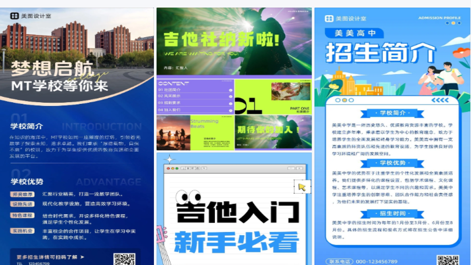Open the 梦想启航 MT学校 blue poster template

tap(77, 136)
